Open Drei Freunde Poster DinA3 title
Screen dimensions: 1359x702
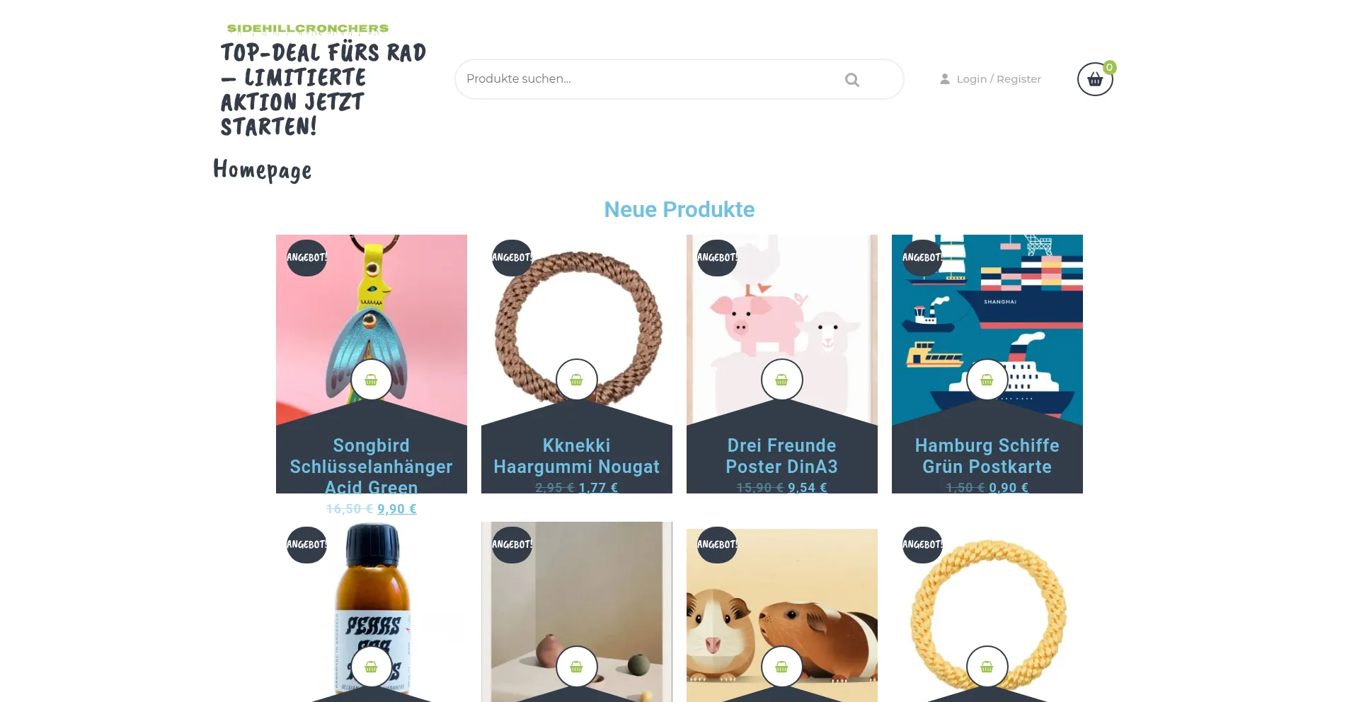(781, 456)
